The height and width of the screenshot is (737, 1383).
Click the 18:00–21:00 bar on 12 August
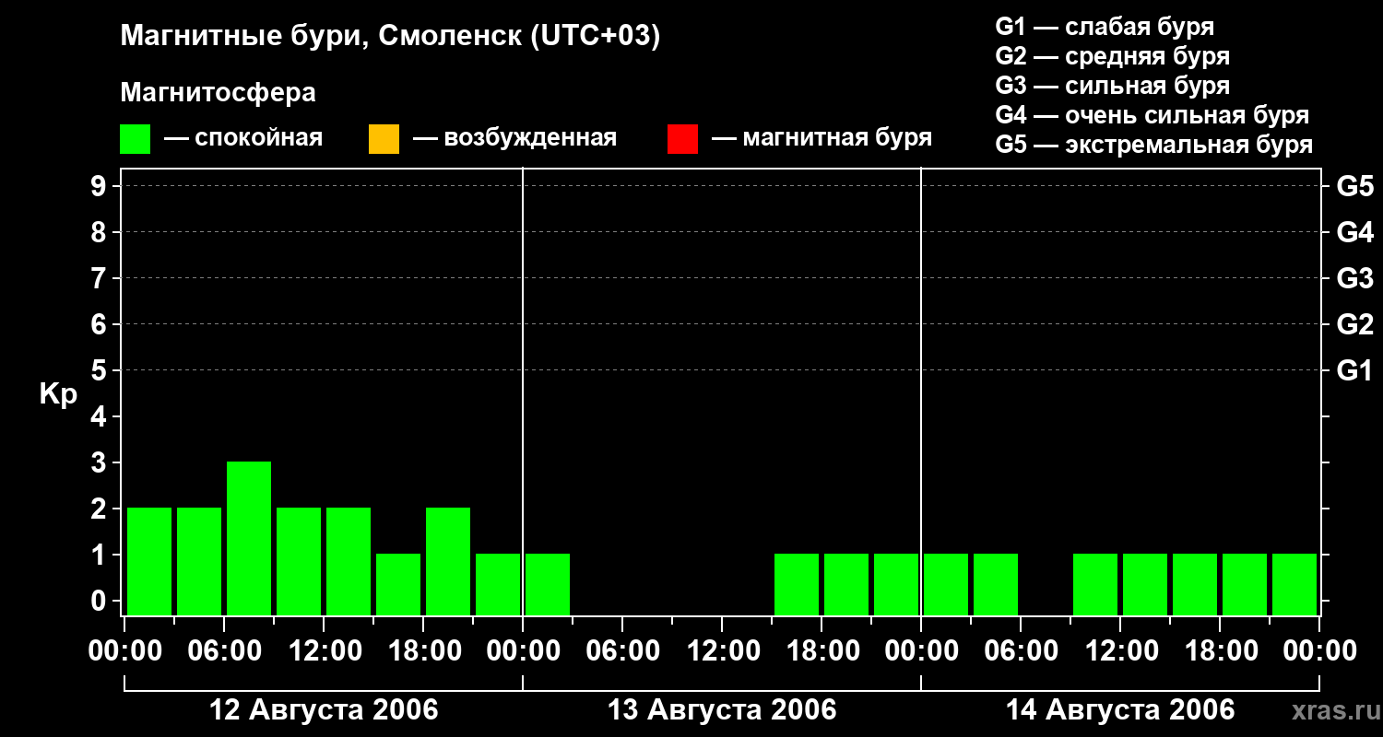coord(448,561)
